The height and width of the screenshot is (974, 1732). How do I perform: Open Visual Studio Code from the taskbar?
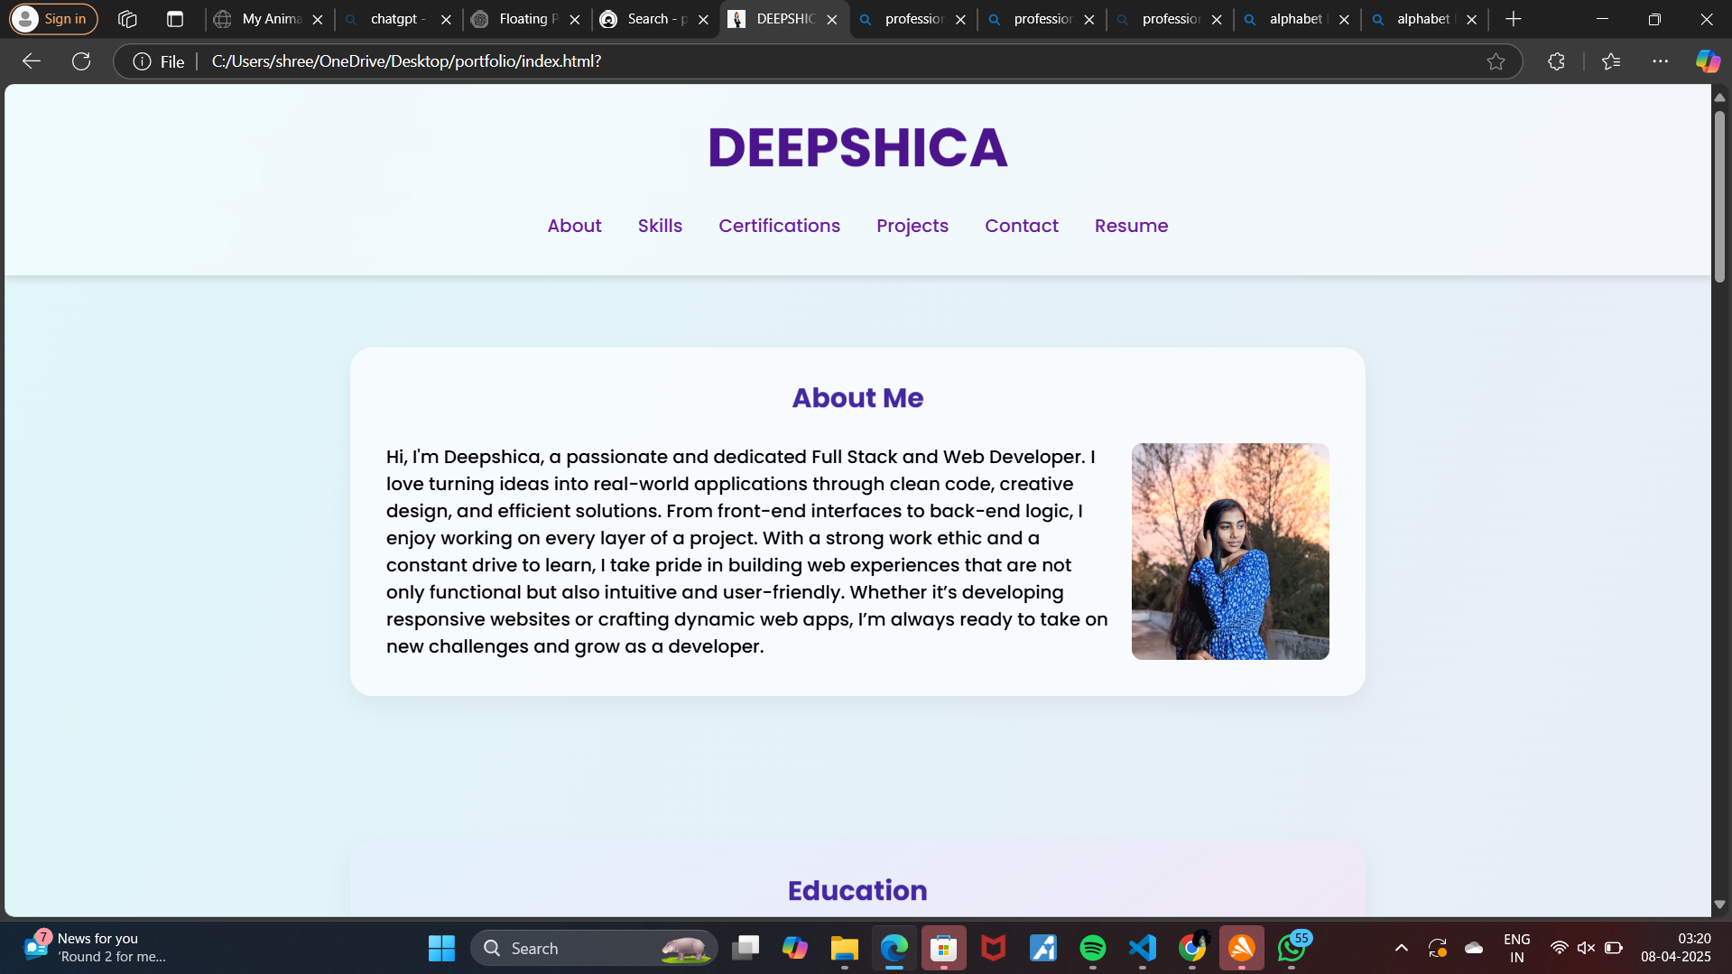tap(1142, 948)
